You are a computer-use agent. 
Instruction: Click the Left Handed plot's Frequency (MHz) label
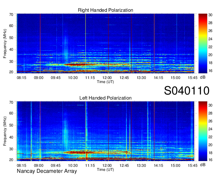point(5,131)
